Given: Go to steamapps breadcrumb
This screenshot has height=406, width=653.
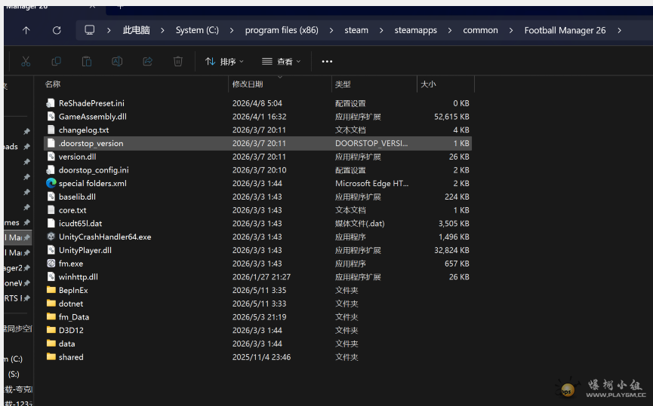Looking at the screenshot, I should (x=416, y=30).
